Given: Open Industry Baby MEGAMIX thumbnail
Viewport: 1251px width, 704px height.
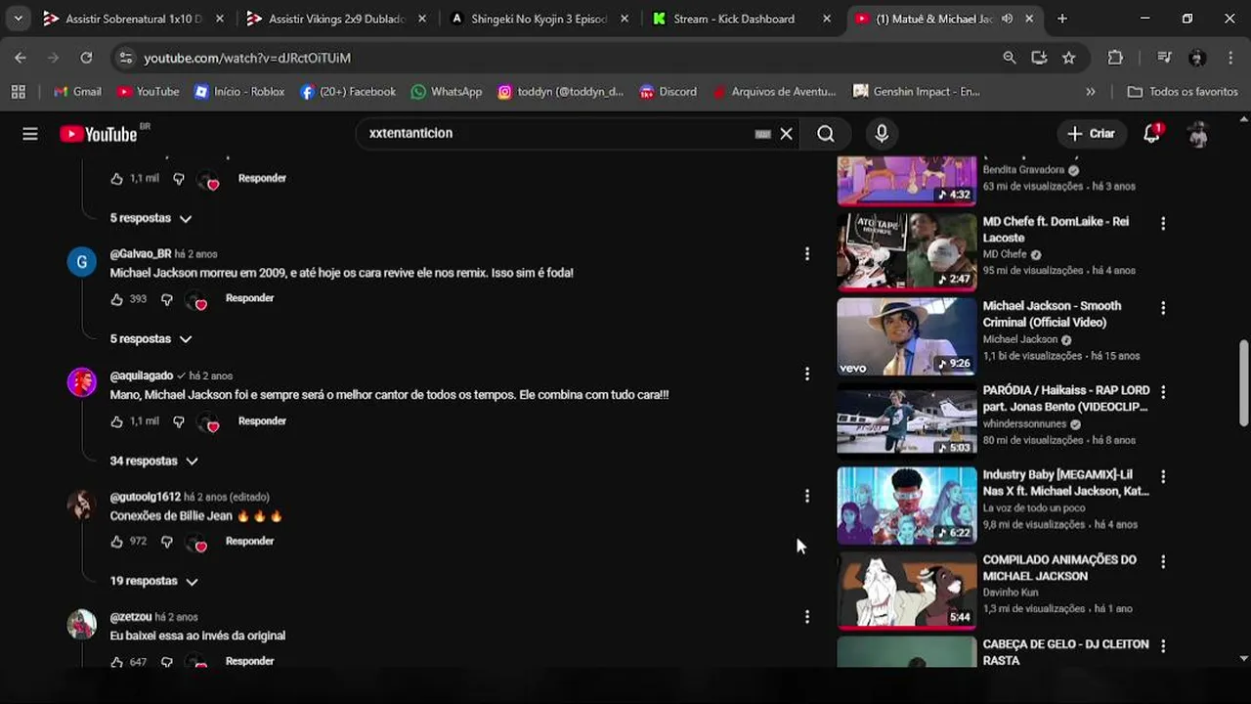Looking at the screenshot, I should pyautogui.click(x=907, y=506).
